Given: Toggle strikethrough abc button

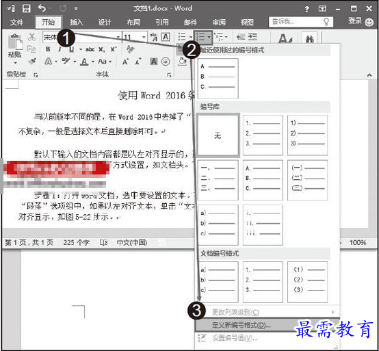Looking at the screenshot, I should pyautogui.click(x=90, y=49).
